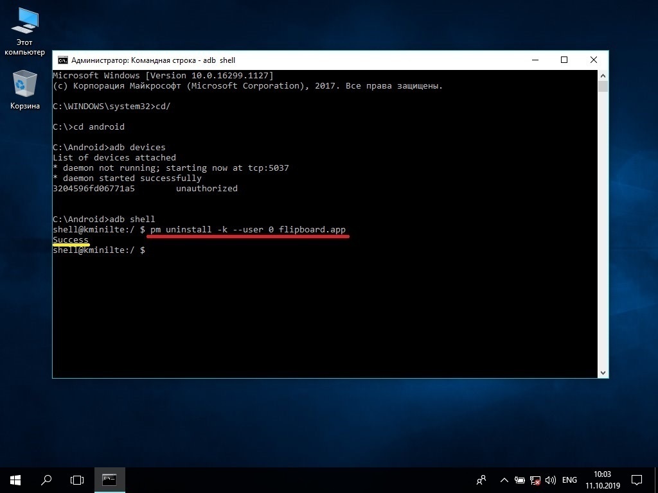This screenshot has height=493, width=658.
Task: Open the Windows Start menu
Action: (15, 480)
